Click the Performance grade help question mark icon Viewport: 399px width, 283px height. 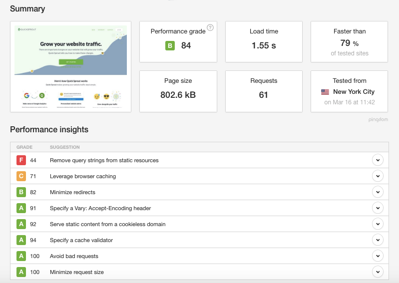coord(210,27)
